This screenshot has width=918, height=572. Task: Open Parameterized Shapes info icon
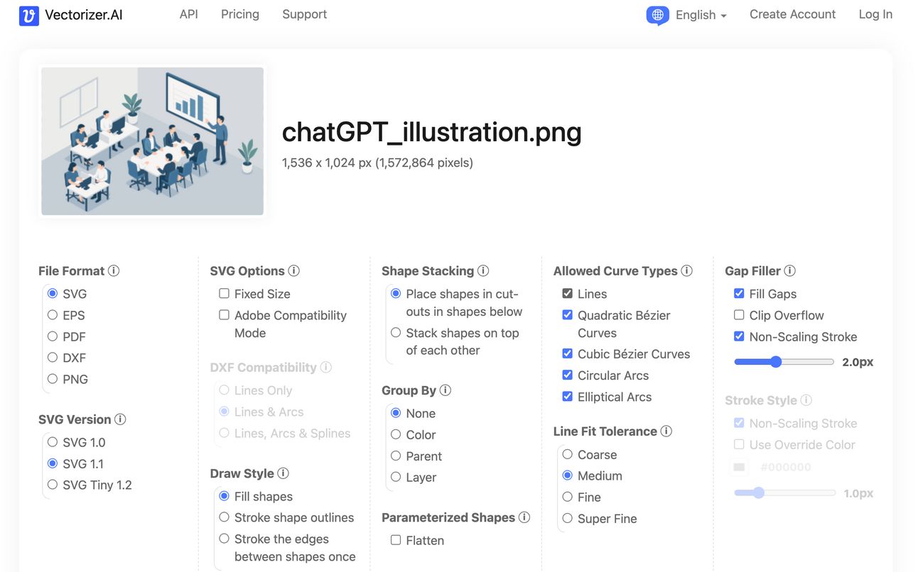[x=524, y=517]
